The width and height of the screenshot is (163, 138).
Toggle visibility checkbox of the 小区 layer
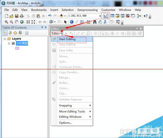(13, 43)
